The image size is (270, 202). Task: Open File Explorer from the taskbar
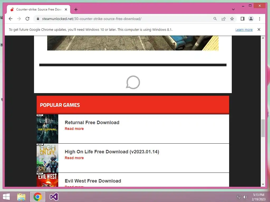point(21,197)
